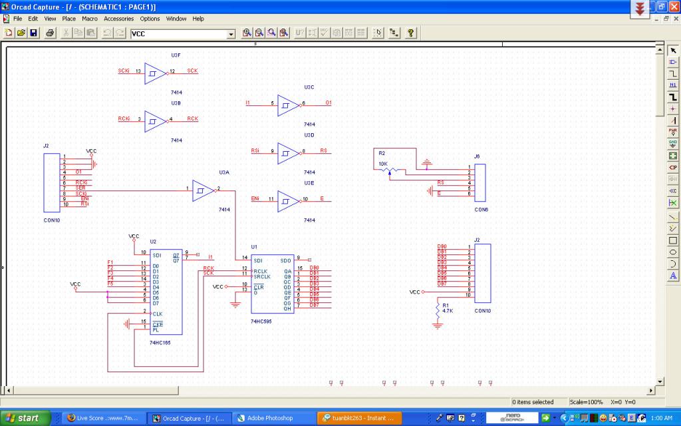Toggle the Snap To Grid button
Image resolution: width=681 pixels, height=426 pixels.
click(x=378, y=33)
